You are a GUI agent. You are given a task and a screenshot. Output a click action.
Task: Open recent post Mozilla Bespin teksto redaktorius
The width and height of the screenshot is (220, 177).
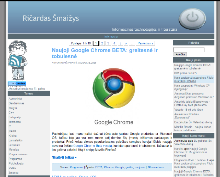(x=193, y=128)
